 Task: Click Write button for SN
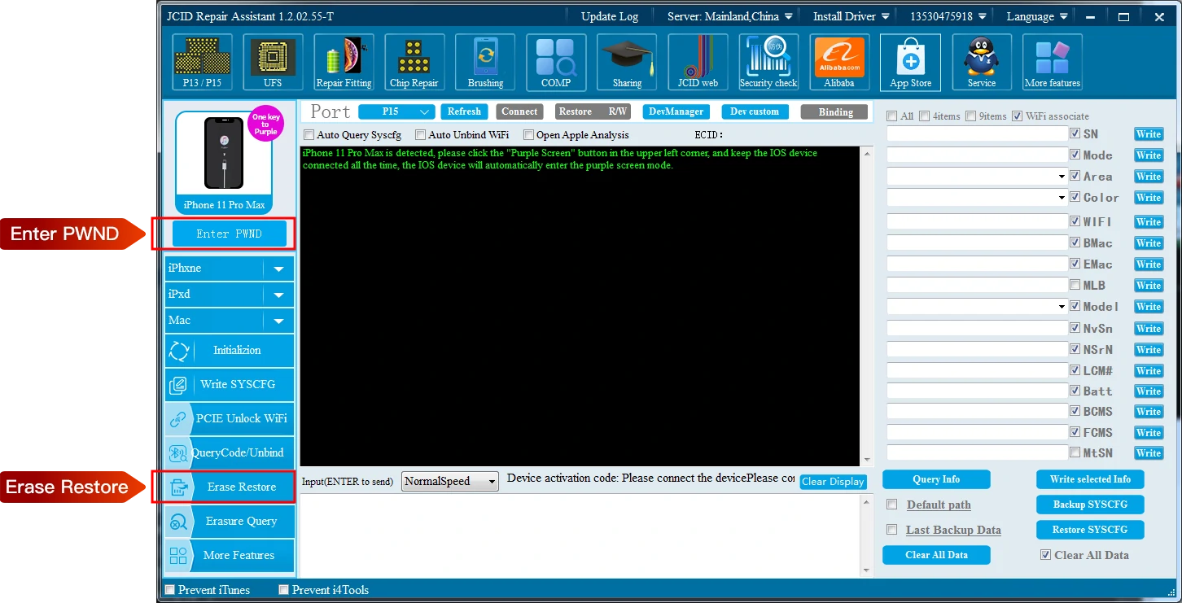tap(1149, 134)
